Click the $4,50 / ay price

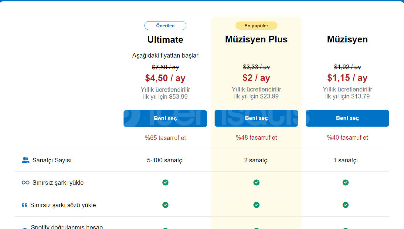165,78
